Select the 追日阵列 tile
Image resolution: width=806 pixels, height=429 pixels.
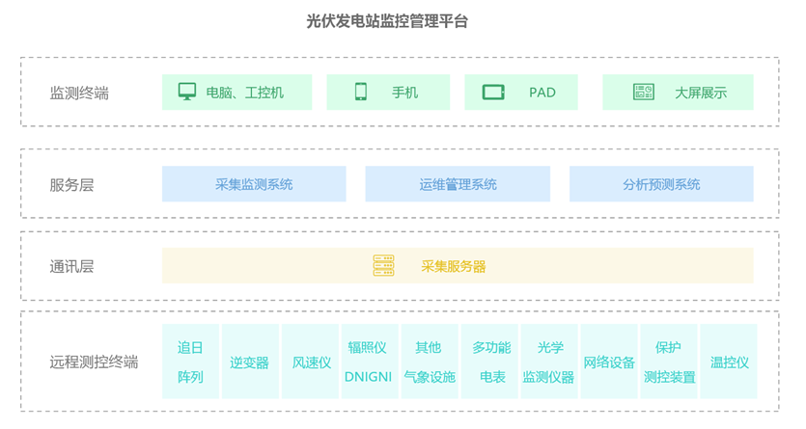tap(190, 362)
